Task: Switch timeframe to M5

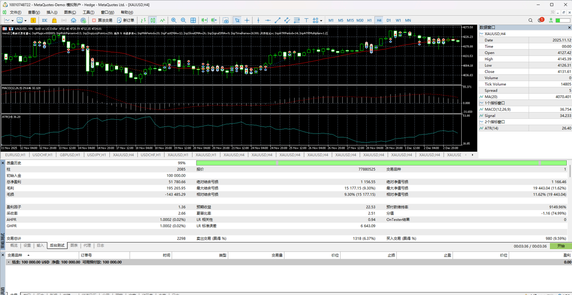Action: [341, 20]
